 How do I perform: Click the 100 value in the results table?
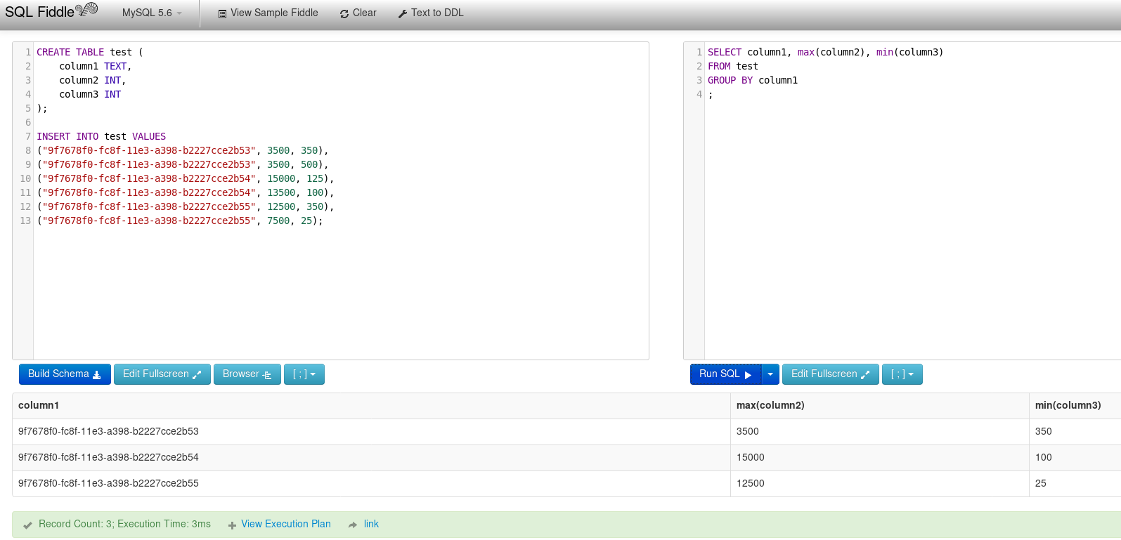1044,457
